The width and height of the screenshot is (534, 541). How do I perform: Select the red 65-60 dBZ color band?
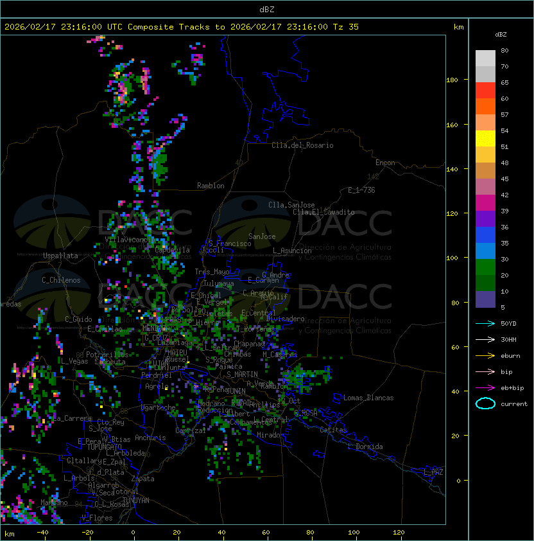(x=485, y=91)
